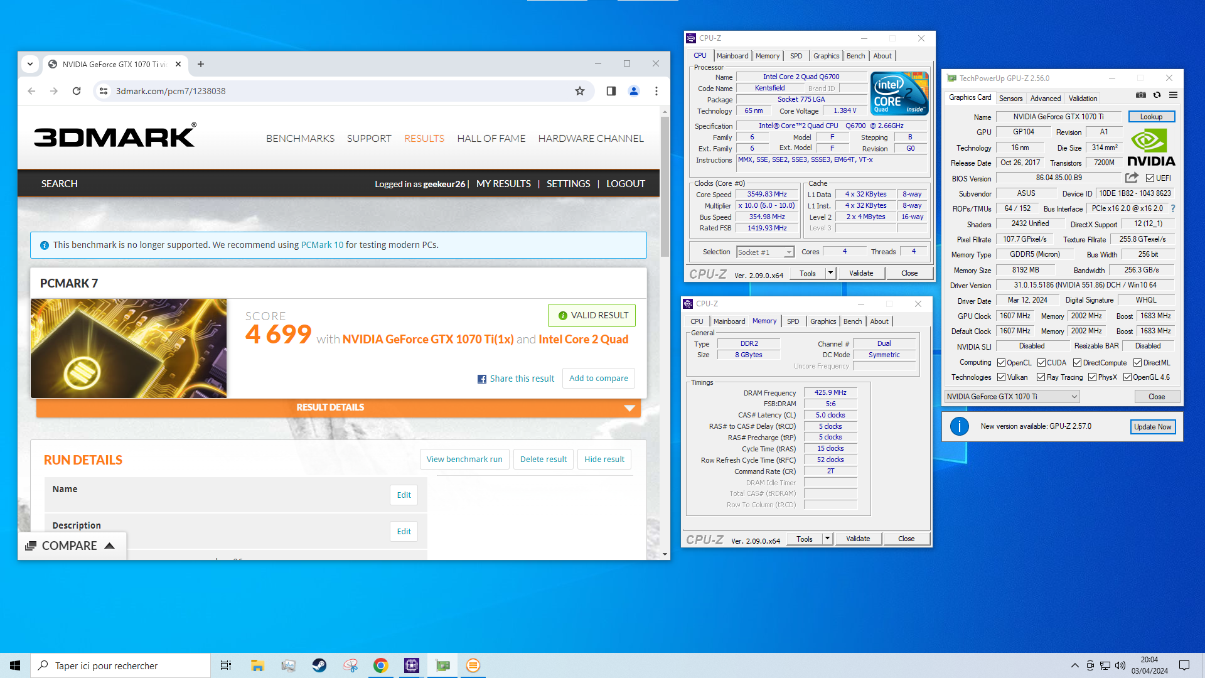
Task: Open the Chrome tab search dropdown
Action: tap(30, 64)
